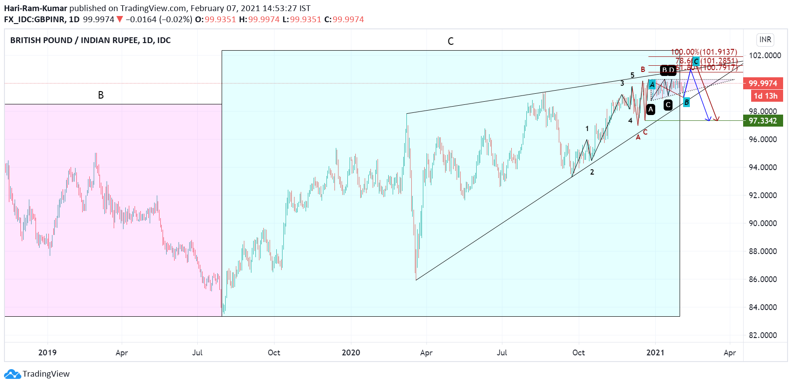This screenshot has height=386, width=792.
Task: Click the 90.0000 price axis label
Action: click(763, 223)
